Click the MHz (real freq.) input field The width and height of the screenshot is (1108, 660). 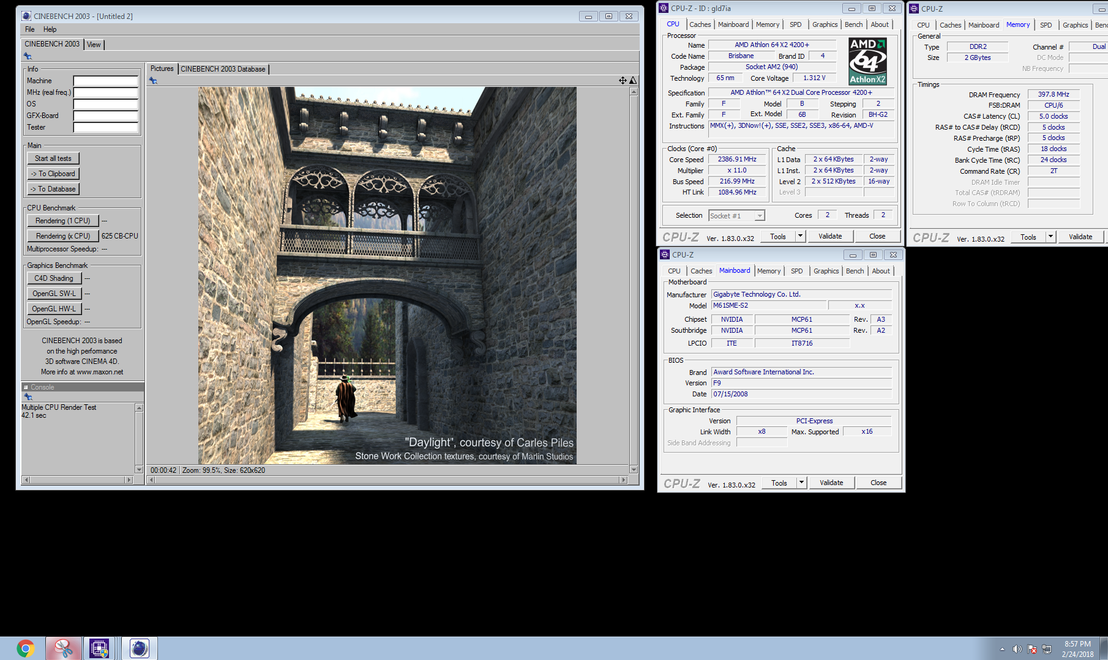coord(106,92)
